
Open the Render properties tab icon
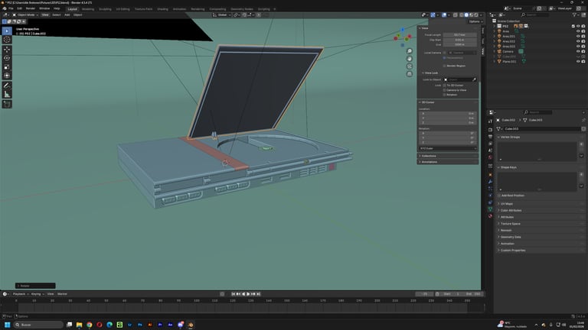tap(490, 130)
